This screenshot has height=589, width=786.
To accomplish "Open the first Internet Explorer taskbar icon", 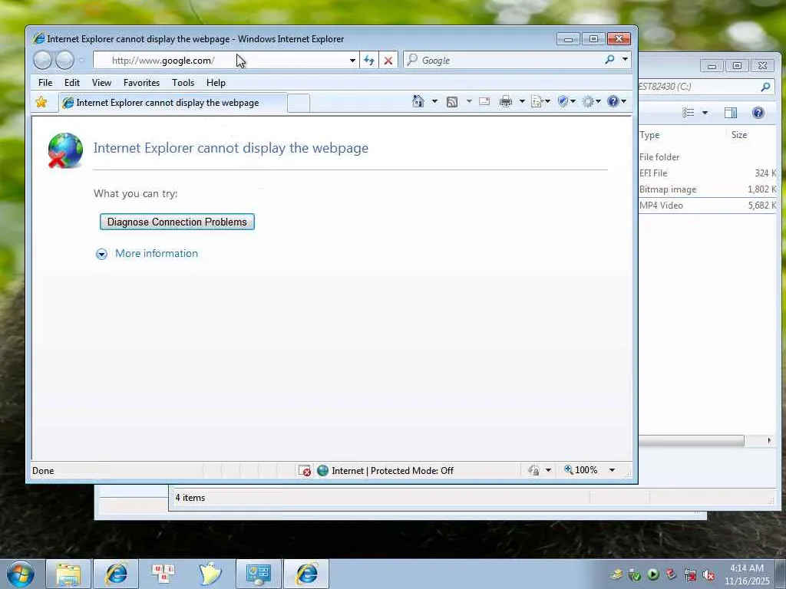I will pos(116,574).
